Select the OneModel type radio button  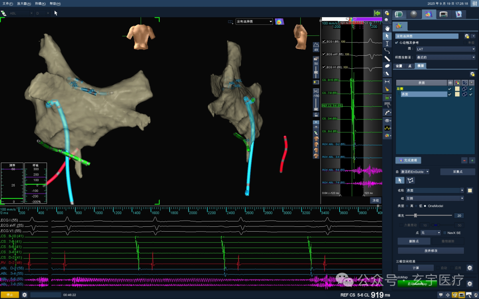pyautogui.click(x=425, y=206)
